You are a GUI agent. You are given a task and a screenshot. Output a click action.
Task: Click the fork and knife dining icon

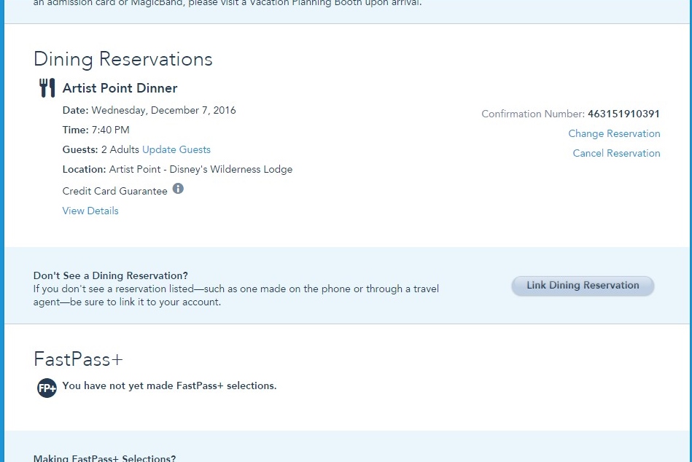coord(47,88)
